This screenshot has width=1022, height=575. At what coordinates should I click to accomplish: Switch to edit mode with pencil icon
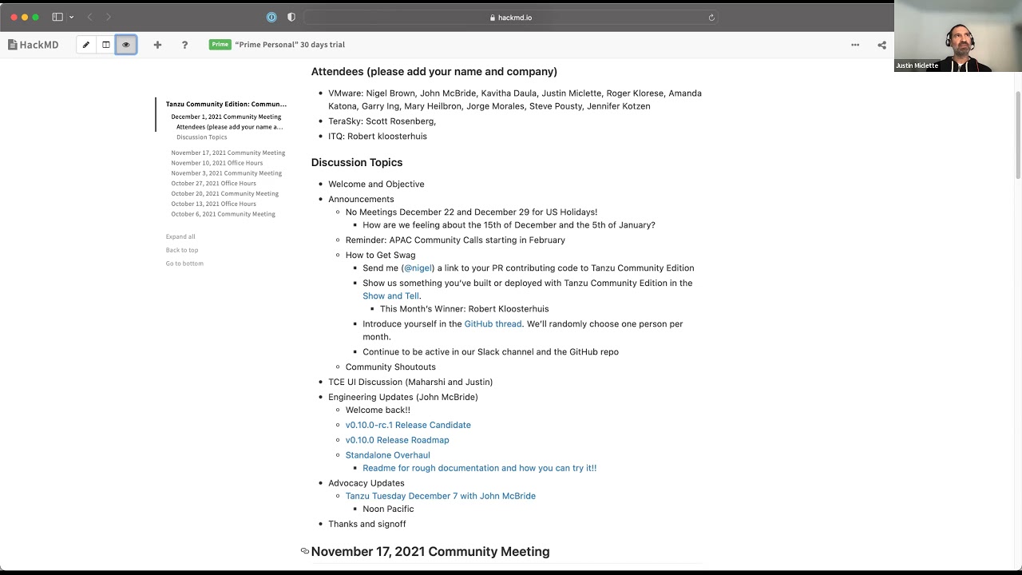[85, 45]
